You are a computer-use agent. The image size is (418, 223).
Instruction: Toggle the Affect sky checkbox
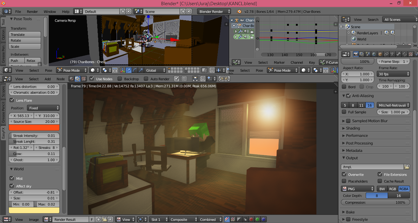pos(12,186)
